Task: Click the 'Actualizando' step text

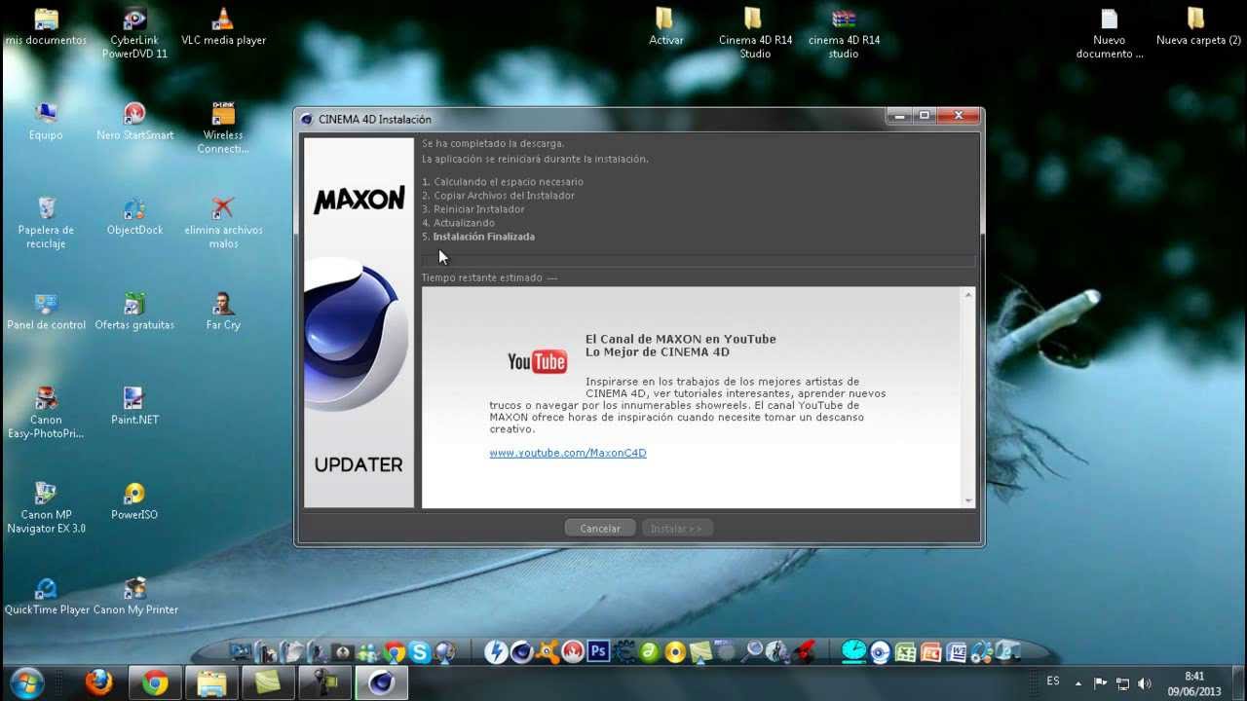Action: (x=464, y=223)
